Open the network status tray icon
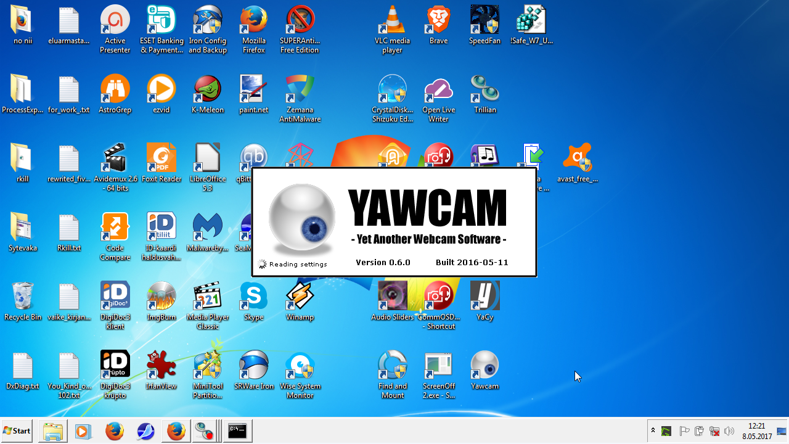This screenshot has height=444, width=789. [714, 431]
